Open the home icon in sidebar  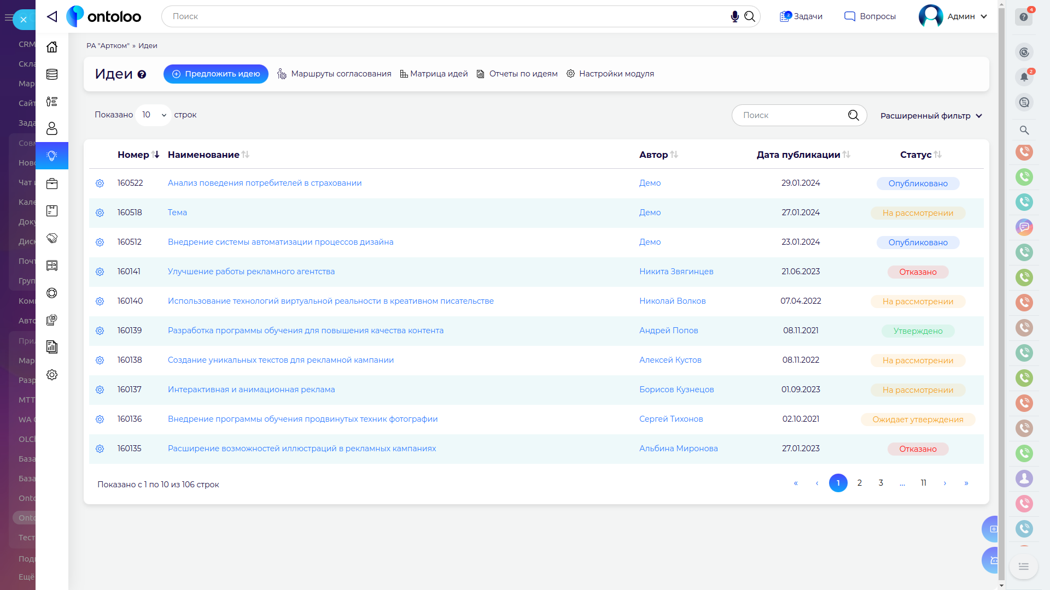point(52,47)
